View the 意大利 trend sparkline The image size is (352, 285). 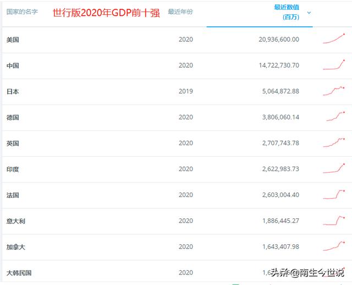pos(335,220)
